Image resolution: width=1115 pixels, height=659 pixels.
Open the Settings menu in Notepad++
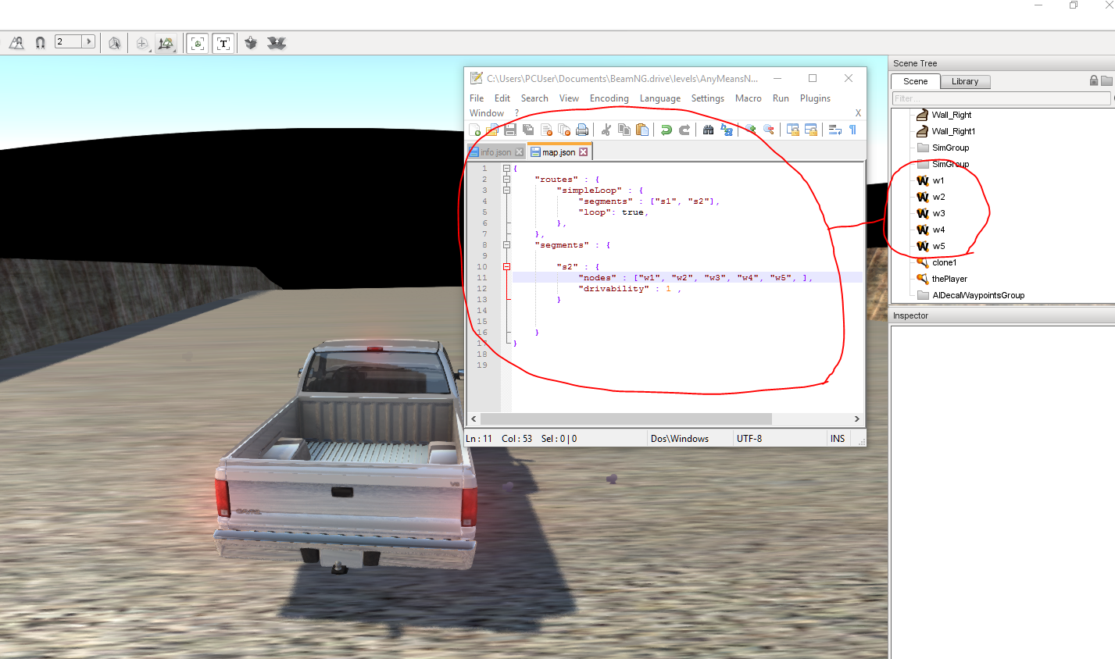708,98
